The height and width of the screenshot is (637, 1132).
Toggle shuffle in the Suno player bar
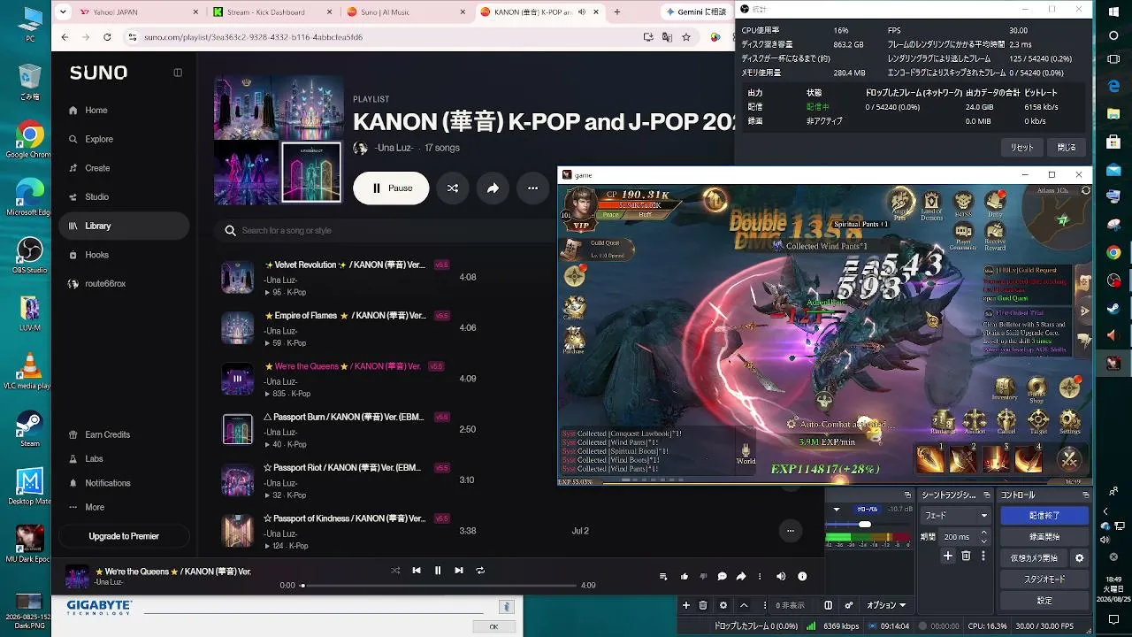point(395,571)
